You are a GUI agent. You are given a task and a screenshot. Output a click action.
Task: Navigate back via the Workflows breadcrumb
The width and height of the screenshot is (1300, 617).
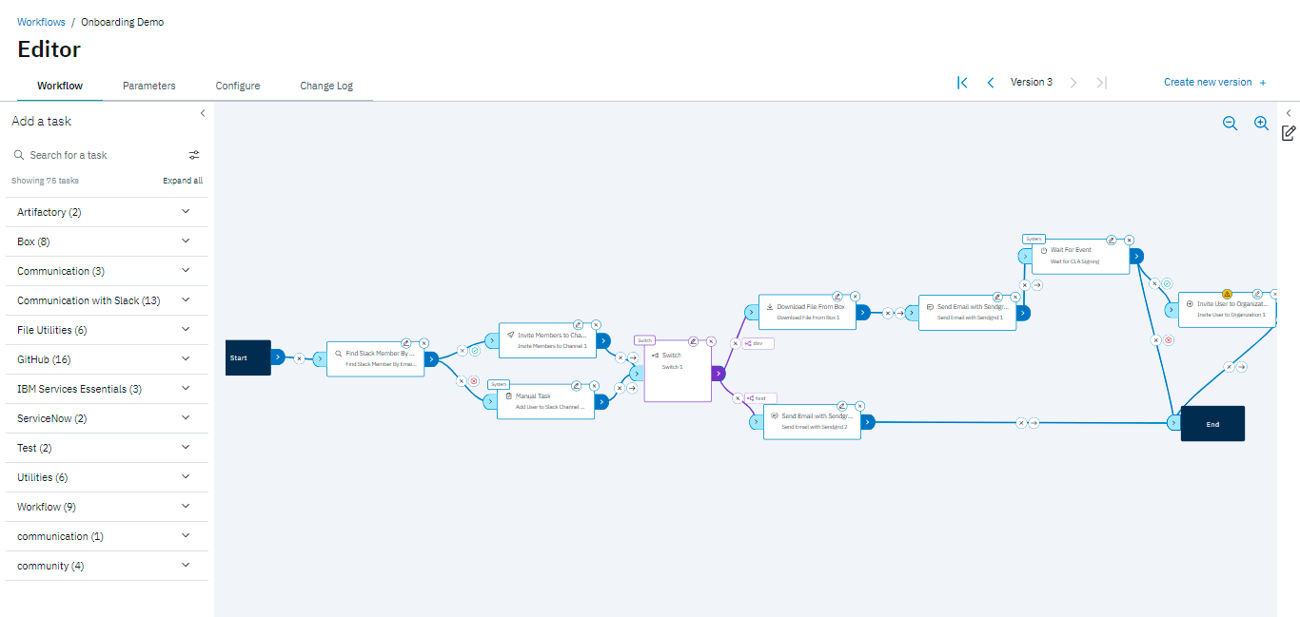41,21
